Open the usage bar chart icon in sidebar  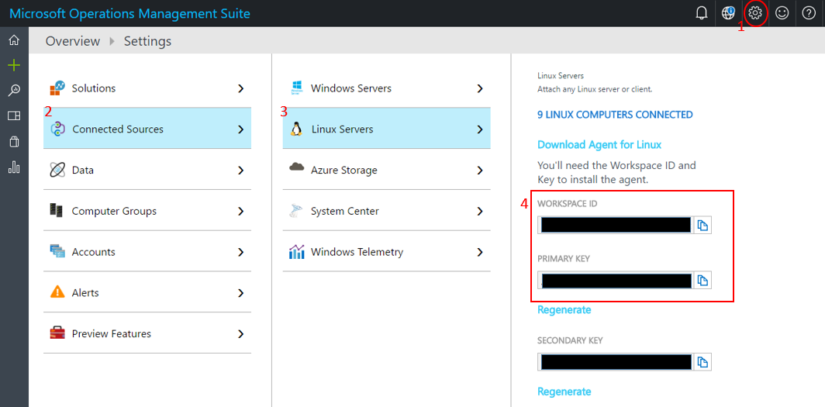click(14, 167)
